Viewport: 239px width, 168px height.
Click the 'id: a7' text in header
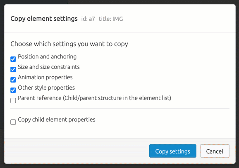[88, 19]
